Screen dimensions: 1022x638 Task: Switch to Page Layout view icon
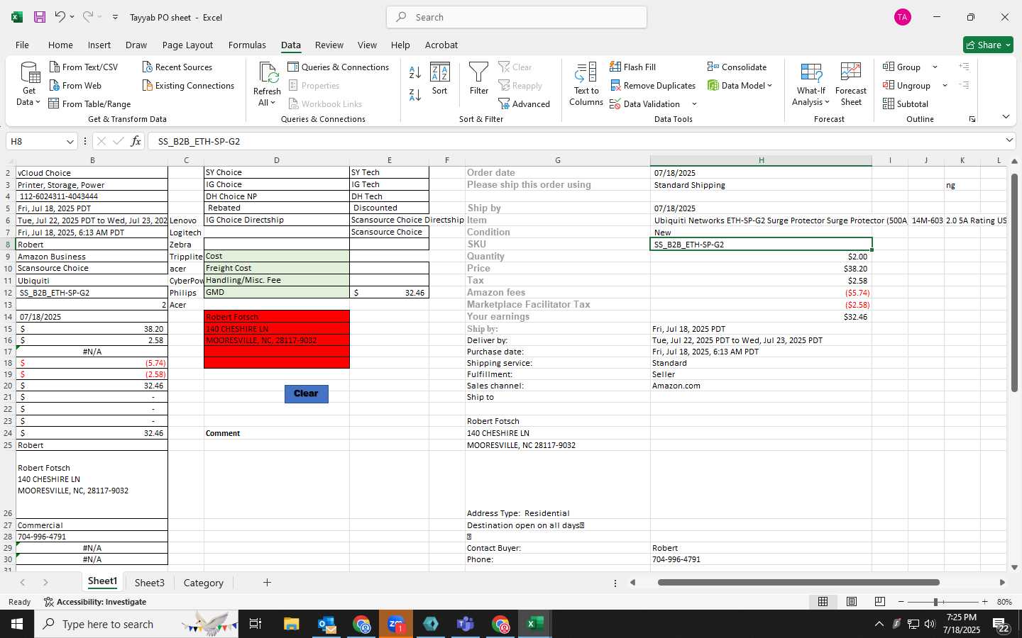(x=852, y=601)
